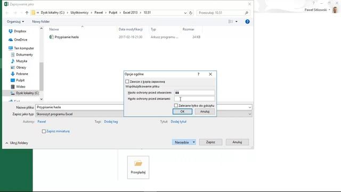Open the Paweł Sitkowski account dropdown

(x=318, y=10)
